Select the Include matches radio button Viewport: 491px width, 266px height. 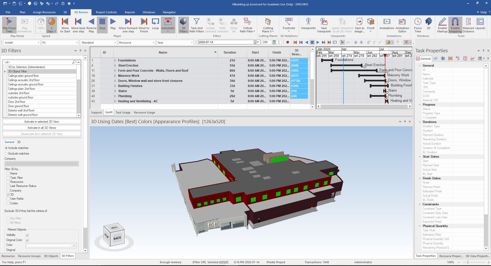coord(6,148)
